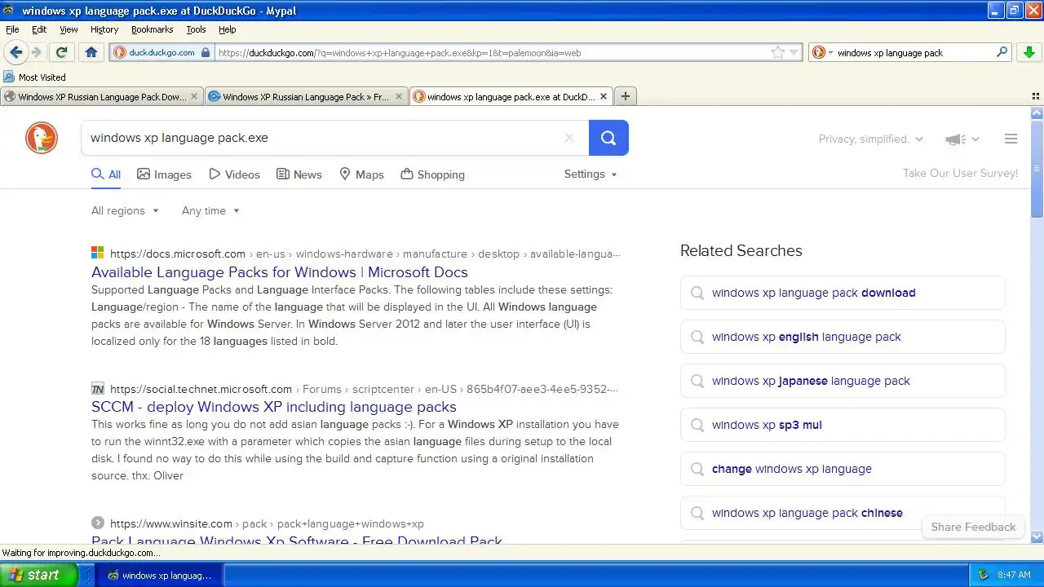
Task: Open the Any time filter dropdown
Action: [210, 210]
